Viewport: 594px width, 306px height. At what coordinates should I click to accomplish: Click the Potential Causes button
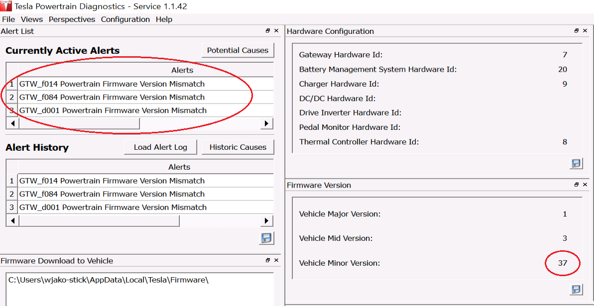click(x=238, y=50)
